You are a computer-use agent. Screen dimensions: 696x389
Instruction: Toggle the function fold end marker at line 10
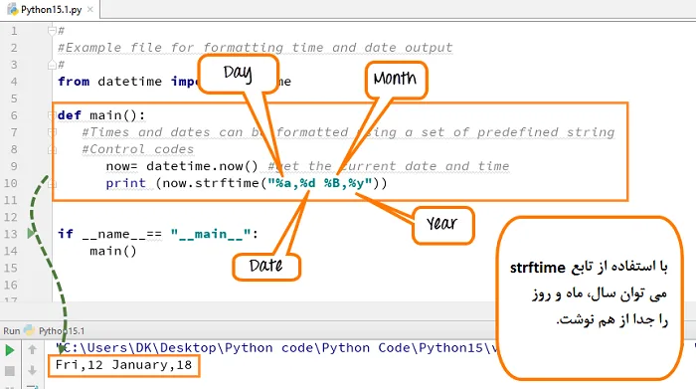52,183
